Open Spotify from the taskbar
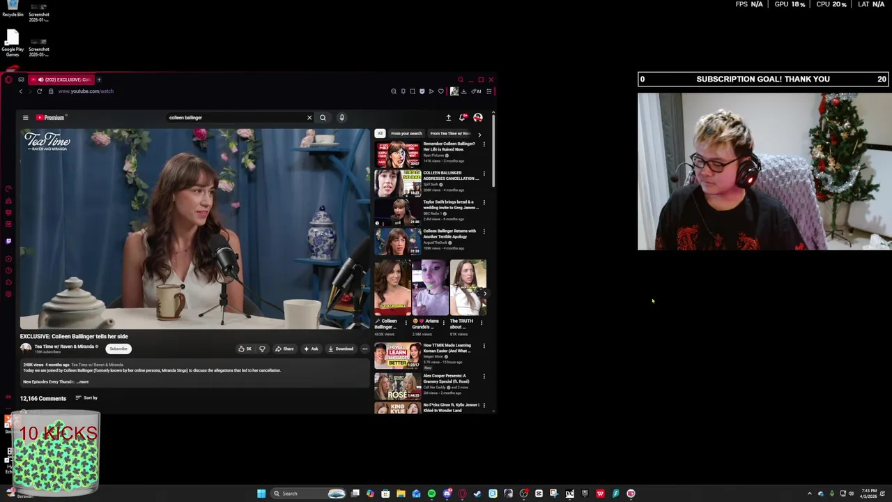Screen dimensions: 892x502 pos(431,494)
